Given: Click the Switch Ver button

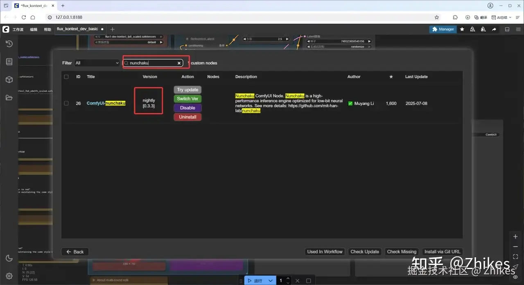Looking at the screenshot, I should pos(187,99).
